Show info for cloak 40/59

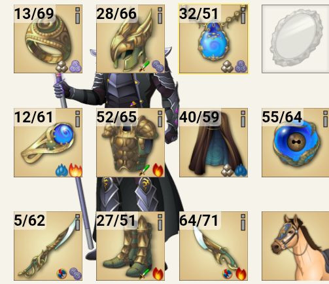coord(243,118)
